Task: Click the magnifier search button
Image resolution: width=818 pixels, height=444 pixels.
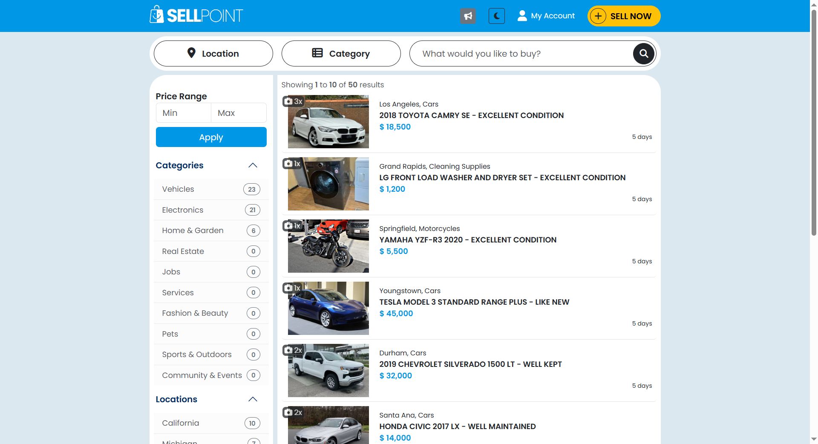Action: pyautogui.click(x=643, y=54)
